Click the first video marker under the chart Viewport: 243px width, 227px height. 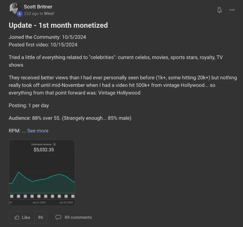pyautogui.click(x=12, y=196)
